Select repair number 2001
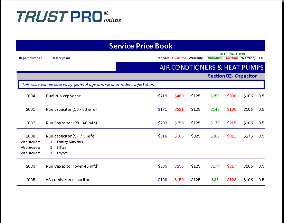 30,109
